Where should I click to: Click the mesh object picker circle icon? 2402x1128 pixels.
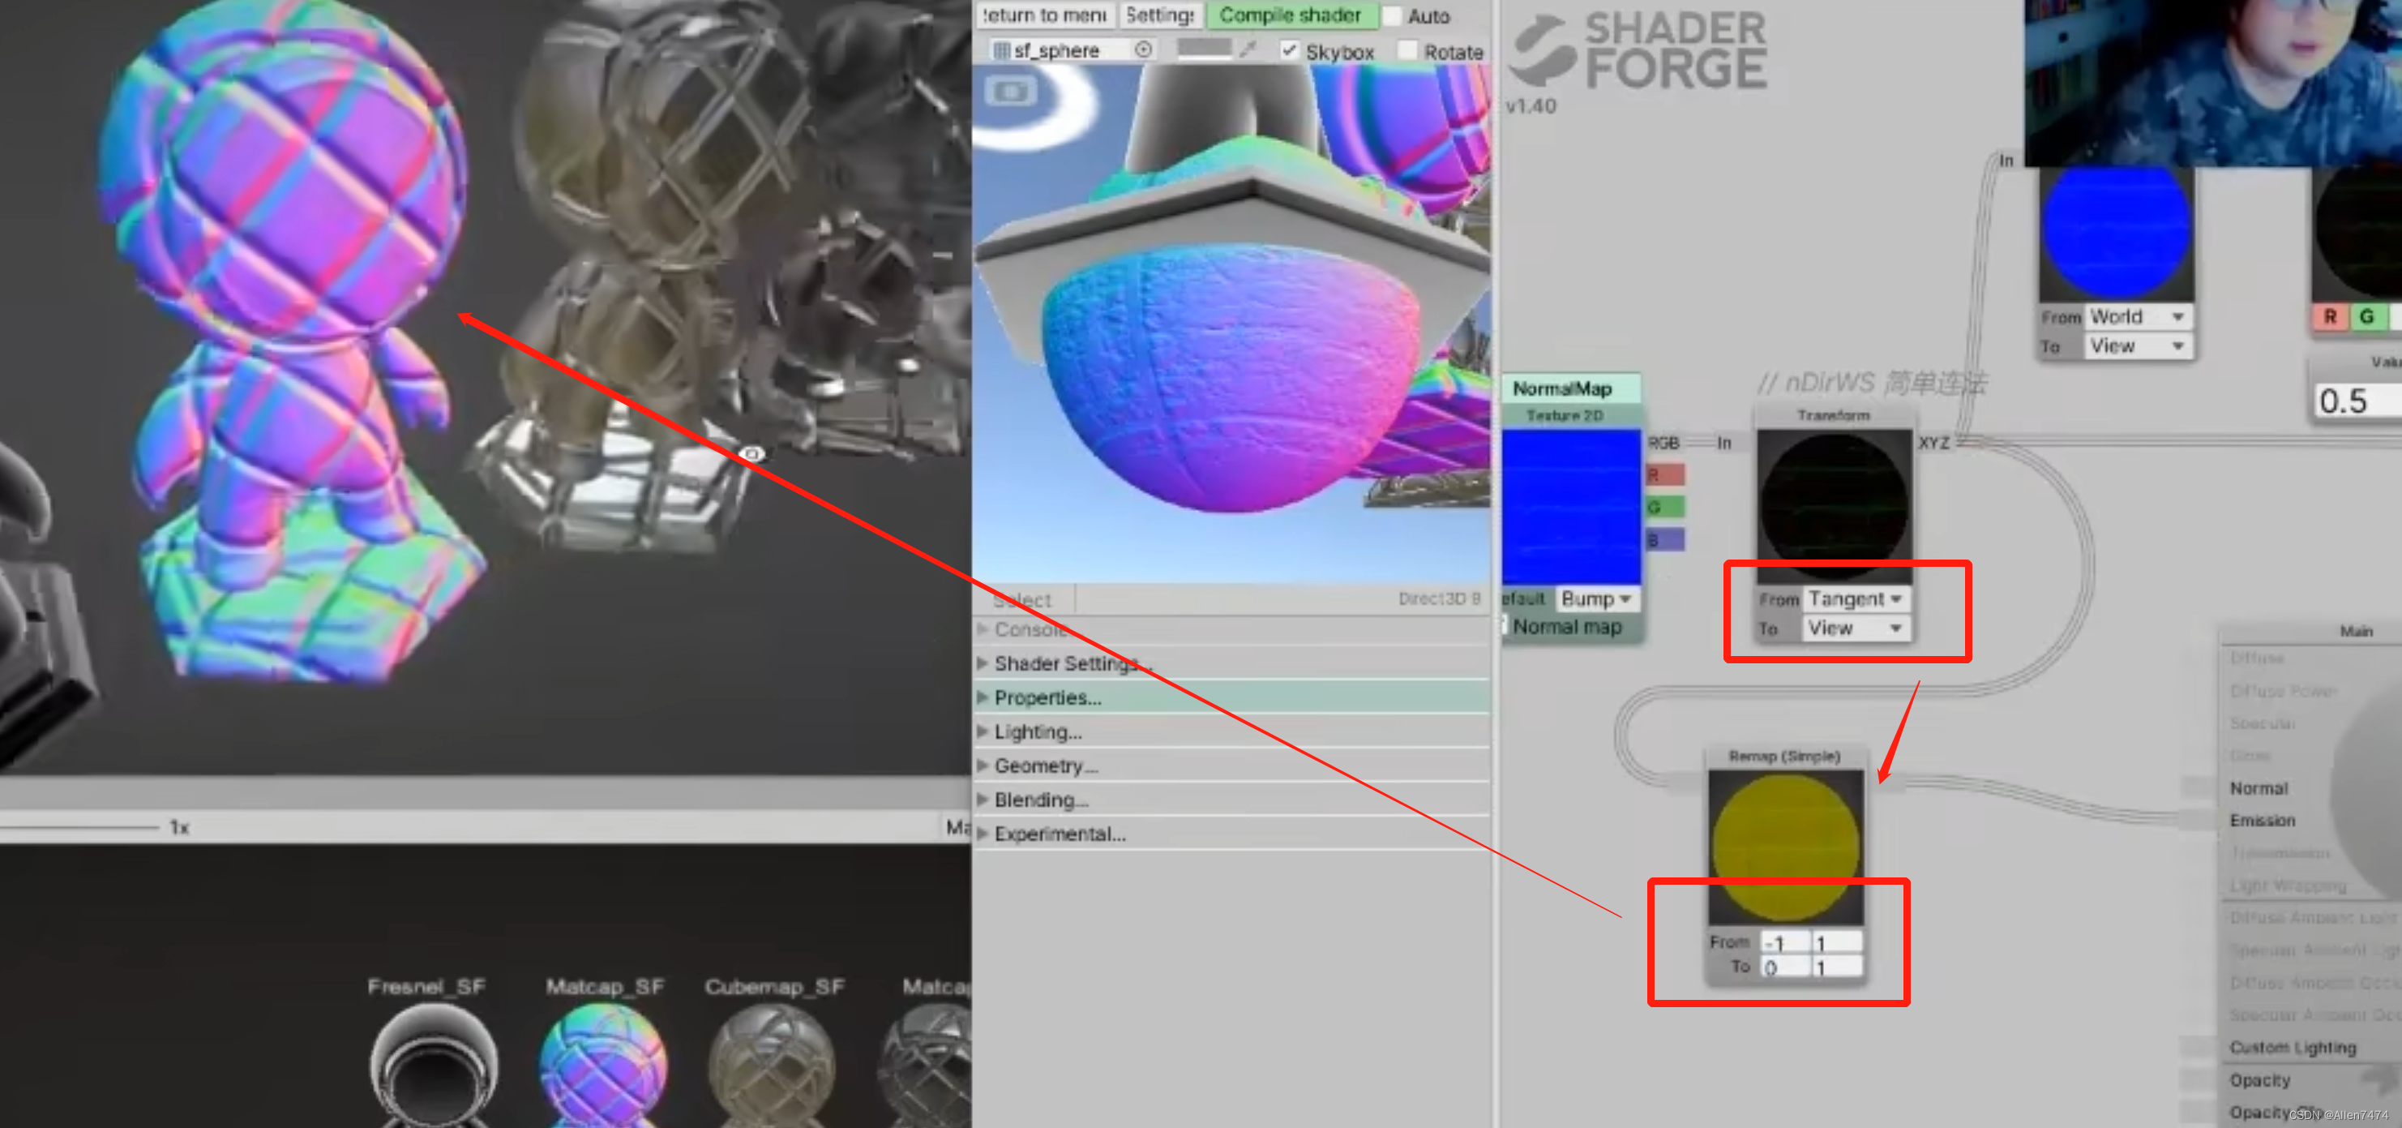click(x=1143, y=49)
